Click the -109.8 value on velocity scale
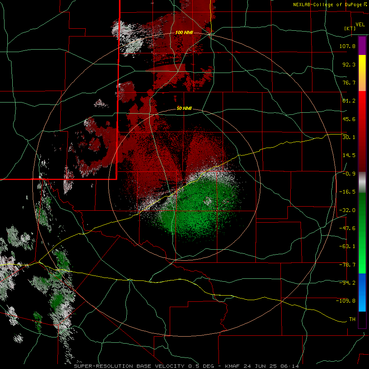369x369 pixels. (346, 301)
